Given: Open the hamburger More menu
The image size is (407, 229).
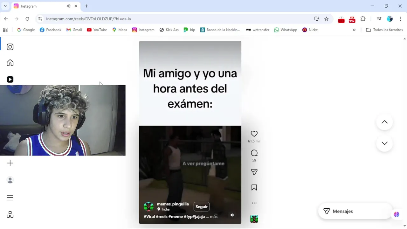Looking at the screenshot, I should point(10,198).
